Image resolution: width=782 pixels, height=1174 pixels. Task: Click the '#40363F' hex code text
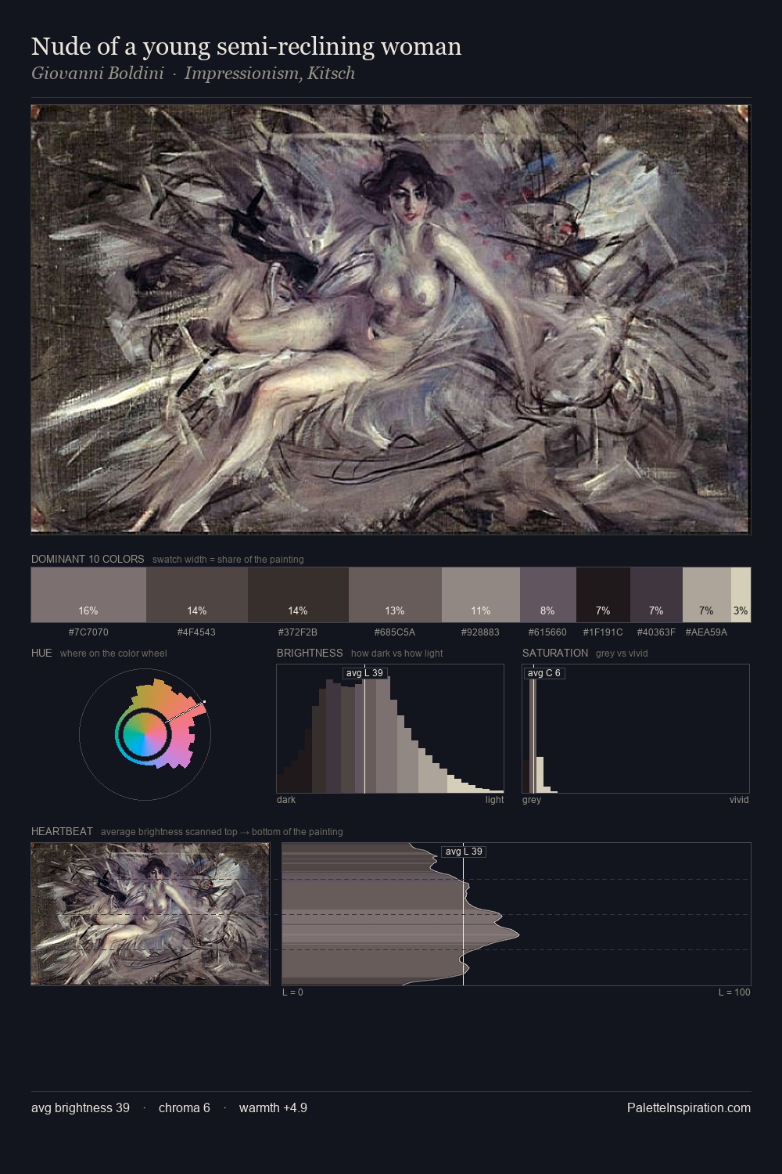(656, 632)
